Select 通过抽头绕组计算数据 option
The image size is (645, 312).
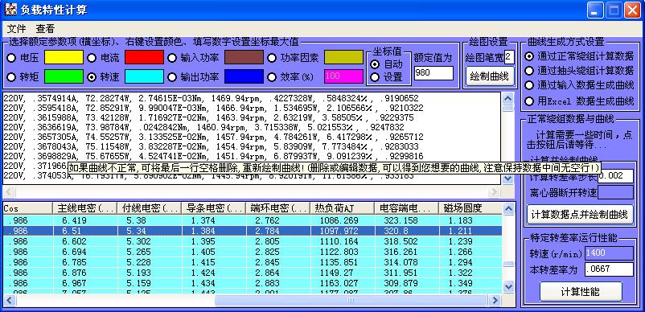pos(529,71)
